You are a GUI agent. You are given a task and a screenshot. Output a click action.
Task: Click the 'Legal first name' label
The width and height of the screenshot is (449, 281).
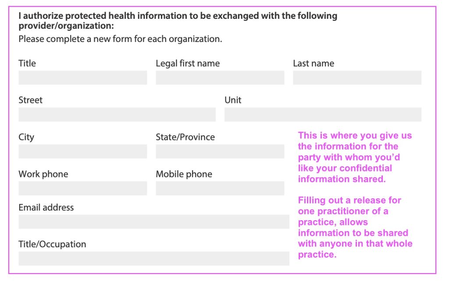[x=188, y=63]
